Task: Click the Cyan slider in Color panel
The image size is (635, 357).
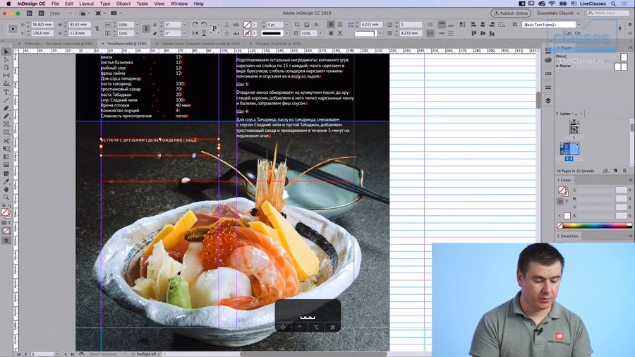Action: [596, 190]
